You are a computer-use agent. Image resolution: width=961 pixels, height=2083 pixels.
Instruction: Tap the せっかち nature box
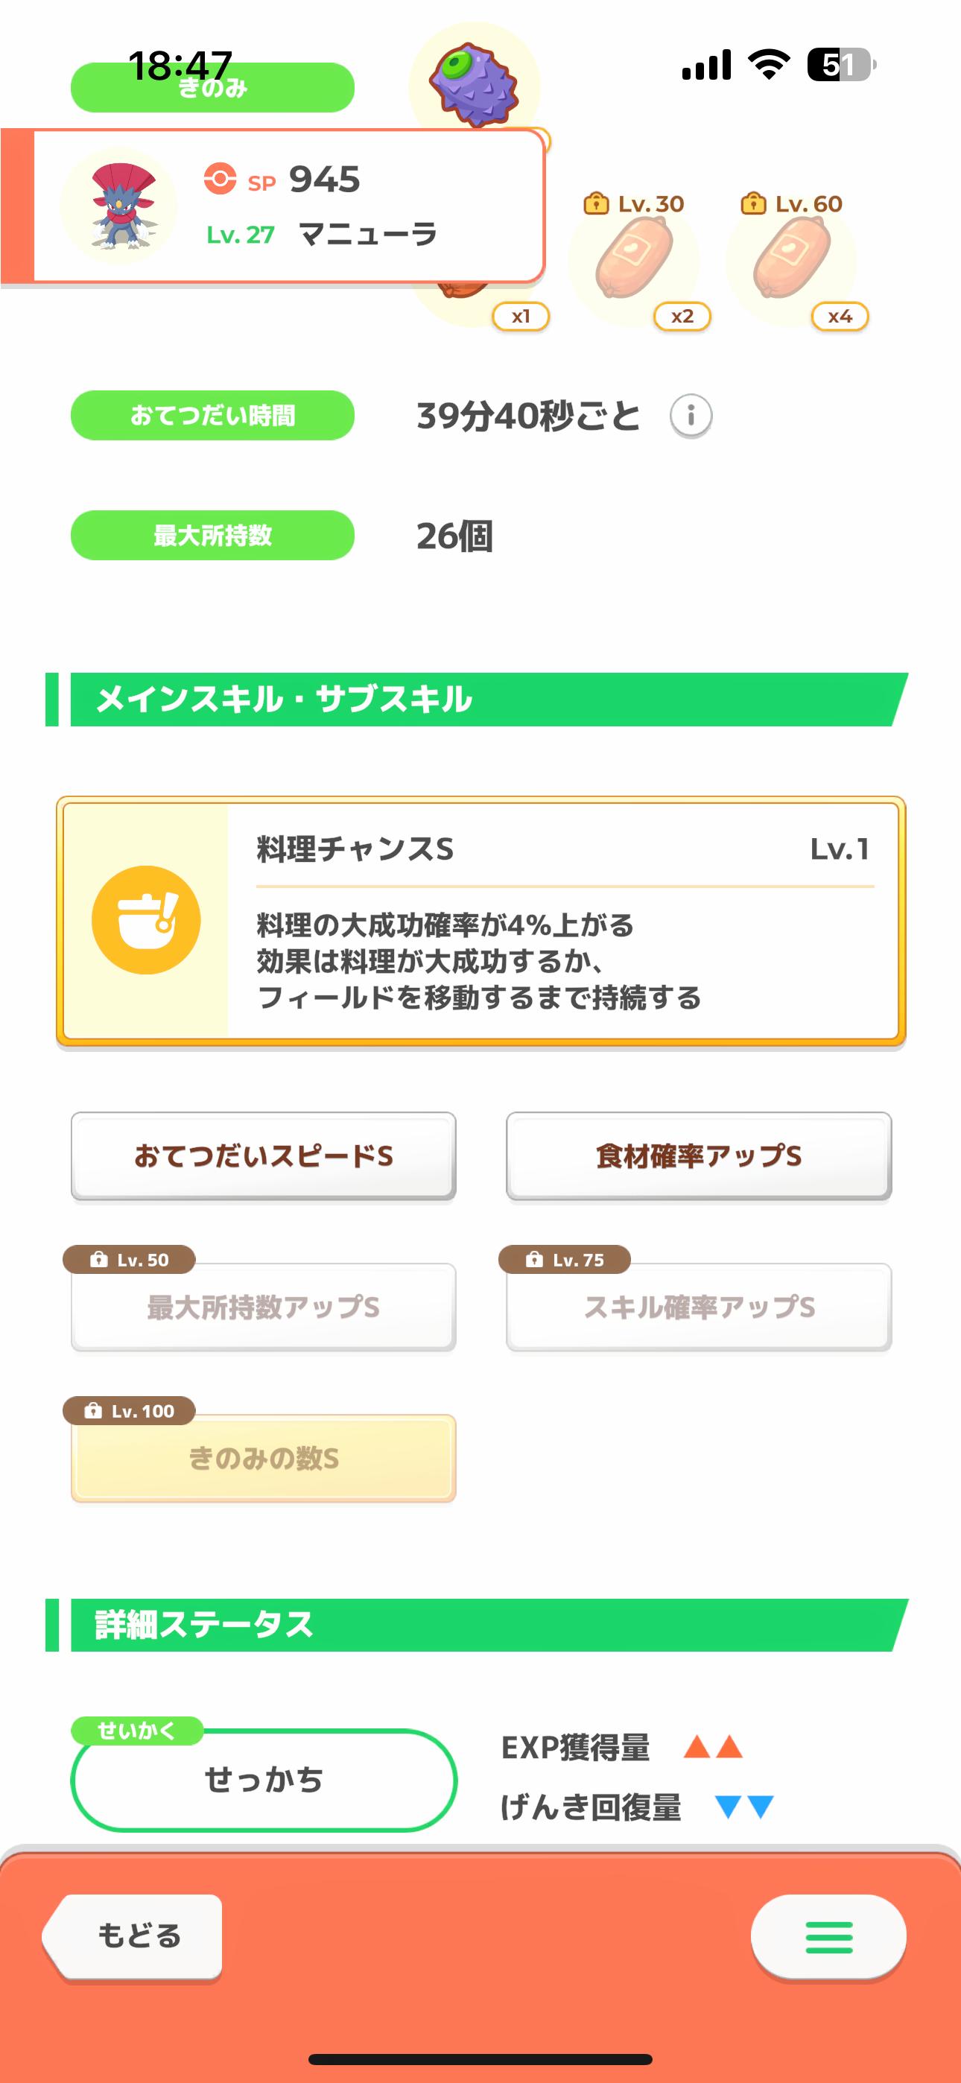click(264, 1780)
